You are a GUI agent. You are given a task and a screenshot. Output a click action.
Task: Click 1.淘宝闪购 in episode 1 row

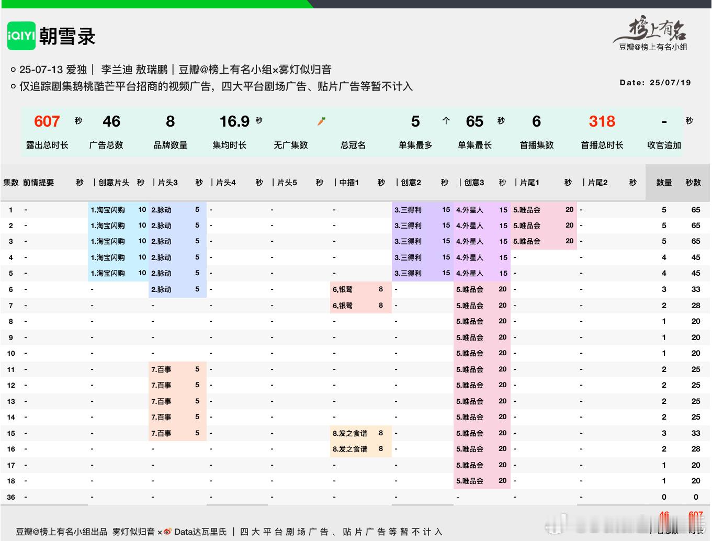[x=107, y=210]
